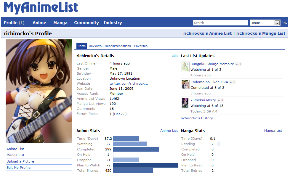Open Manga List link in Manga Stats header
290x175 pixels.
click(273, 131)
